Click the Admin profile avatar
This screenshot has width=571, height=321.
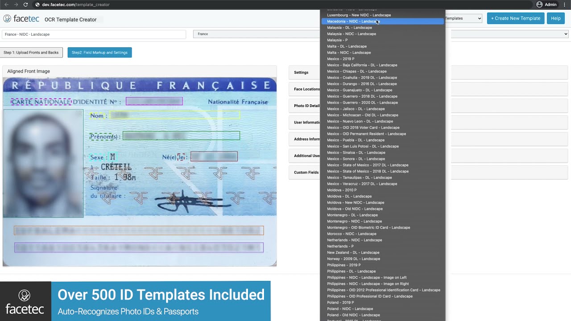[x=539, y=4]
